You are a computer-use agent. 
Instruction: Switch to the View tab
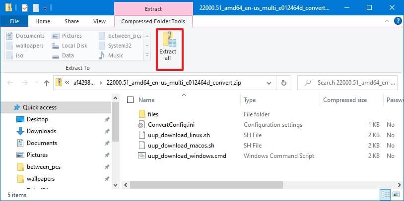pos(99,21)
